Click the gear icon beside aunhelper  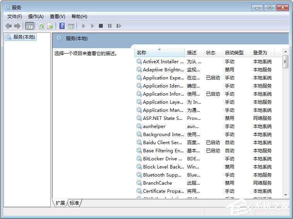point(139,126)
